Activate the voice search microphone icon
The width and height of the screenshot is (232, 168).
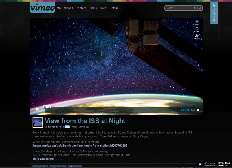(195, 8)
